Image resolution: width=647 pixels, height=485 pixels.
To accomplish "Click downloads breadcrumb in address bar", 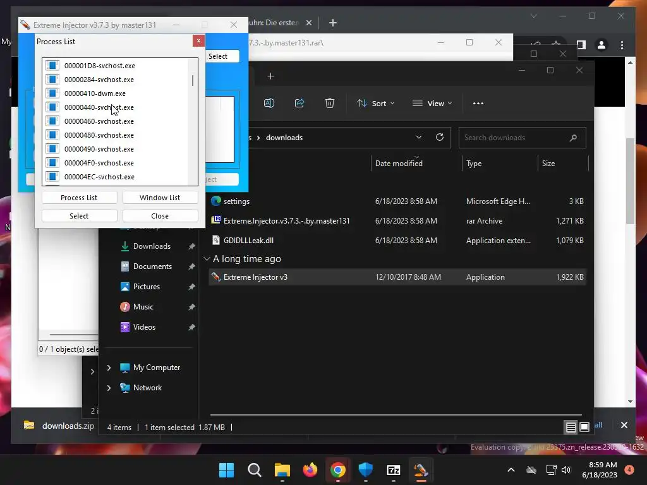I will 284,138.
